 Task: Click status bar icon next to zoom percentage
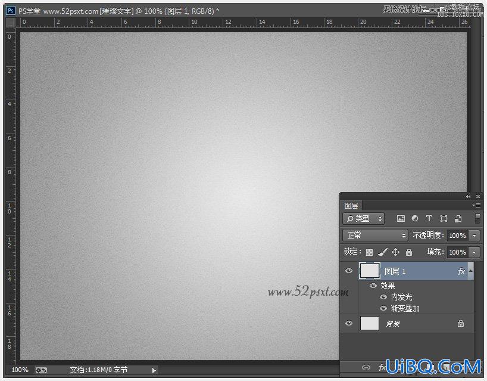[41, 370]
